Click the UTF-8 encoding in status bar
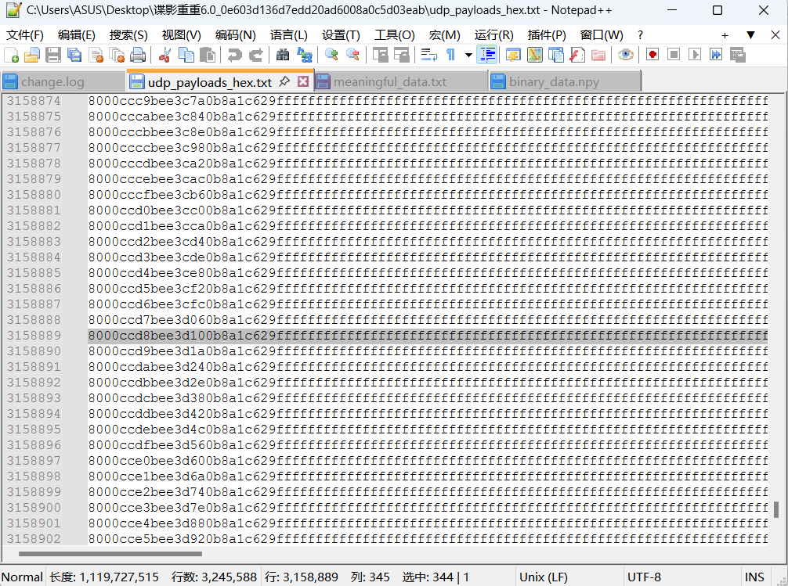This screenshot has width=788, height=586. click(x=644, y=577)
